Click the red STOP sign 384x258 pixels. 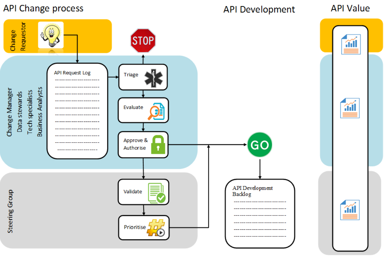tap(143, 41)
